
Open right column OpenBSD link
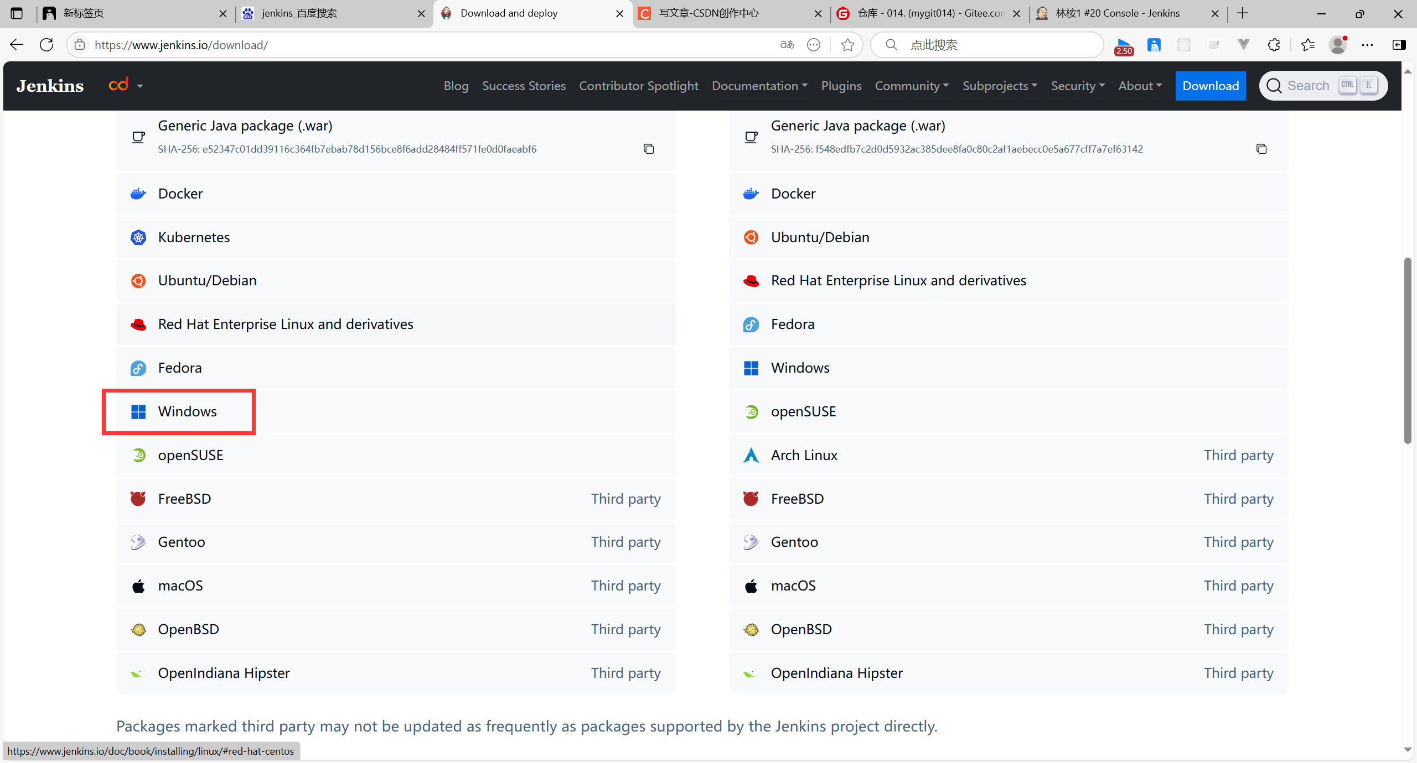click(1009, 630)
